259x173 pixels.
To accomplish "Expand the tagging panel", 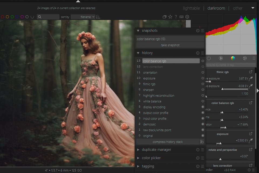I will 138,166.
